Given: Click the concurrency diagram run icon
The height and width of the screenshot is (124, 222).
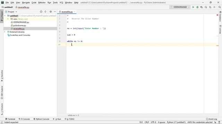Looking at the screenshot, I should pyautogui.click(x=210, y=7).
